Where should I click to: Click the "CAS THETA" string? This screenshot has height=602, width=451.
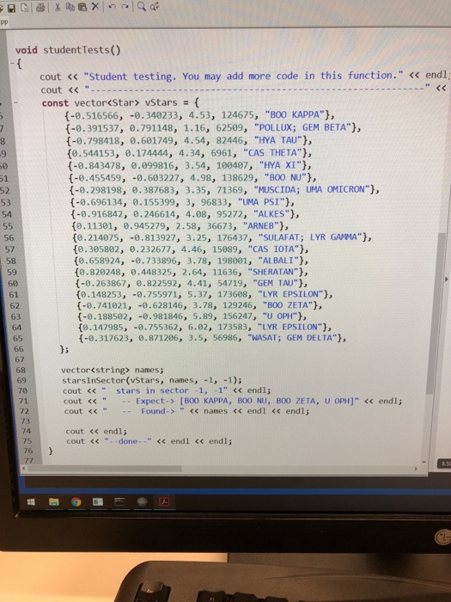click(x=272, y=153)
